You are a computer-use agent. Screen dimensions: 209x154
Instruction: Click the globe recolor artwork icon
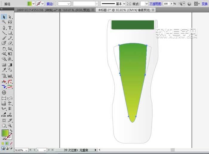click(x=189, y=4)
